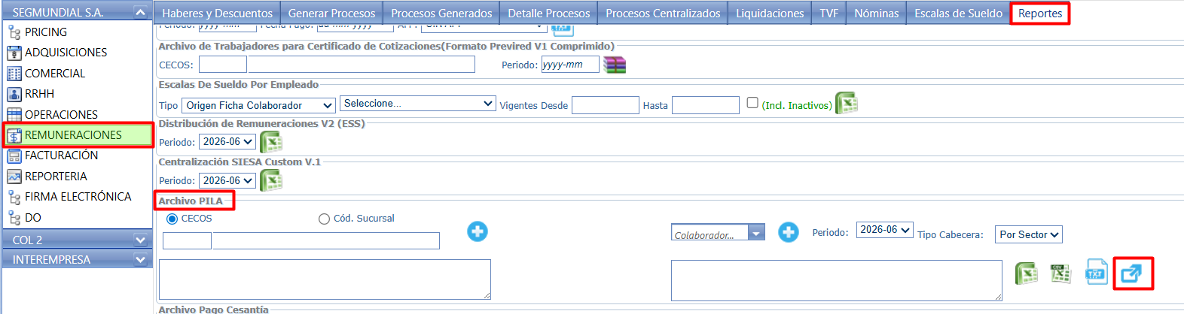The image size is (1184, 314).
Task: Open the FACTURACIÓN module in sidebar
Action: (61, 155)
